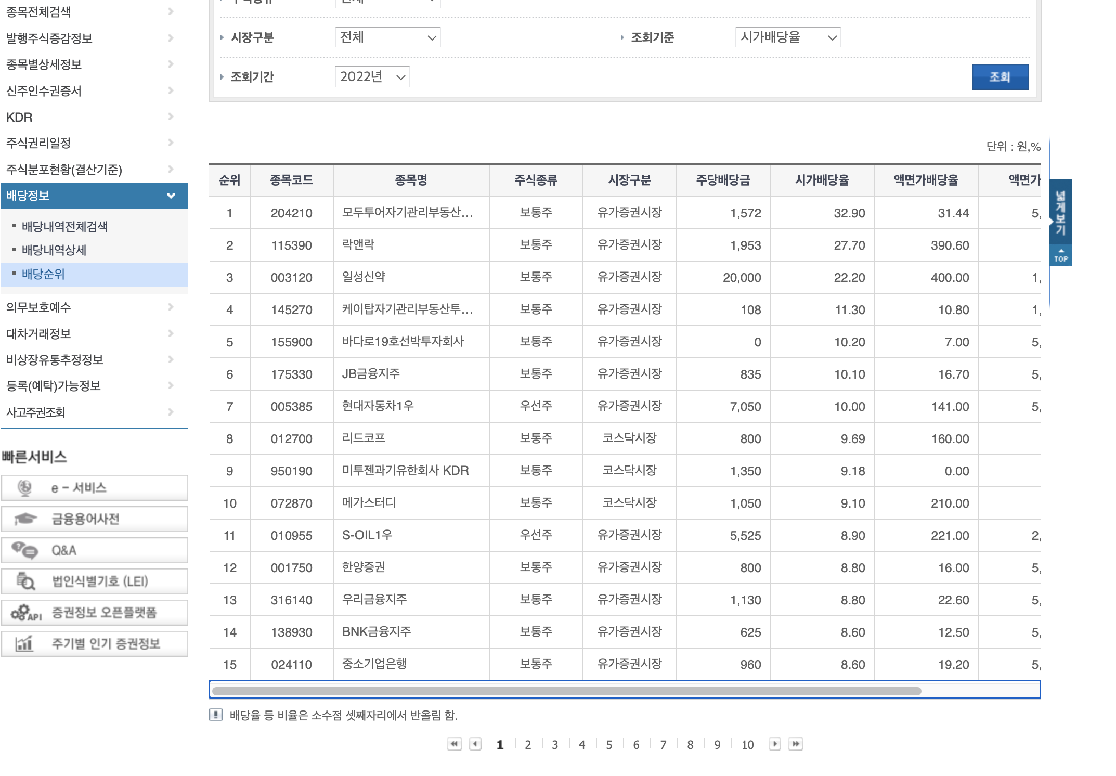
Task: Jump to first page arrow icon
Action: point(454,744)
